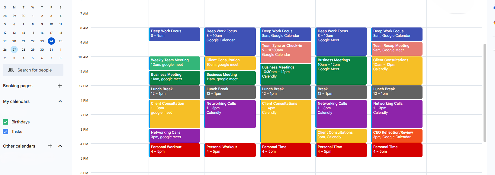
Task: Open the Weekly Team Meeting event
Action: point(175,63)
